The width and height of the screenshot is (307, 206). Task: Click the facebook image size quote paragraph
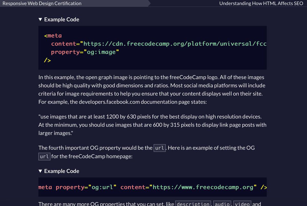pyautogui.click(x=152, y=125)
